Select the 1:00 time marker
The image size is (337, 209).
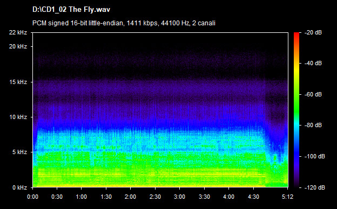pos(81,197)
